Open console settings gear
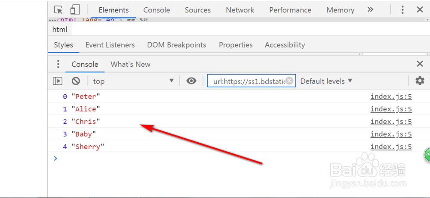 pyautogui.click(x=420, y=81)
